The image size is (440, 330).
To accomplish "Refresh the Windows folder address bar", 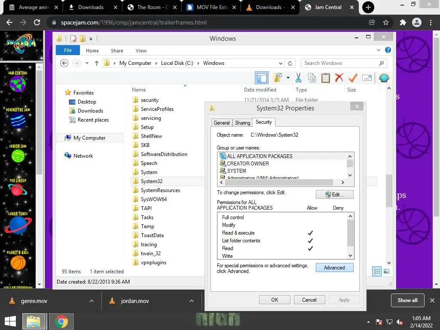I will click(290, 63).
